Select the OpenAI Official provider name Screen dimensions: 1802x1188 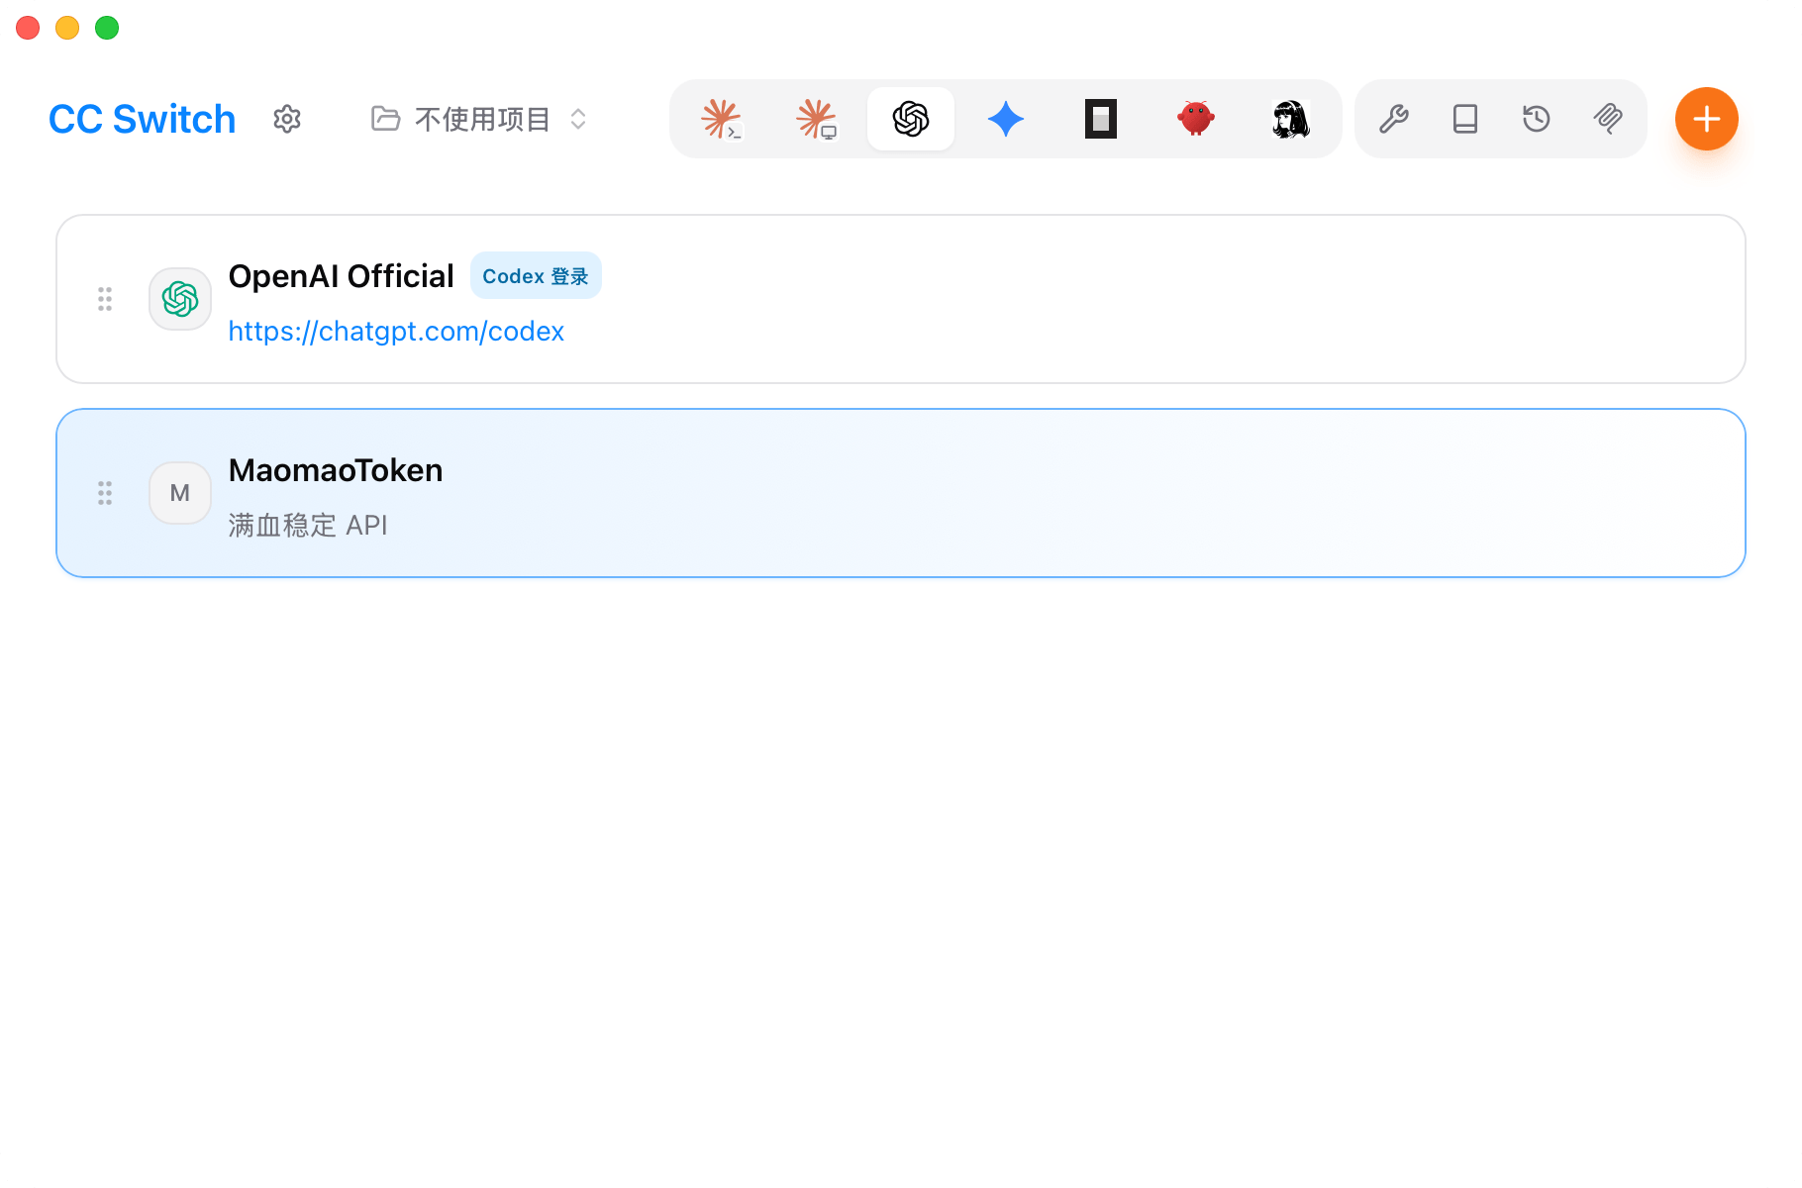(x=342, y=275)
